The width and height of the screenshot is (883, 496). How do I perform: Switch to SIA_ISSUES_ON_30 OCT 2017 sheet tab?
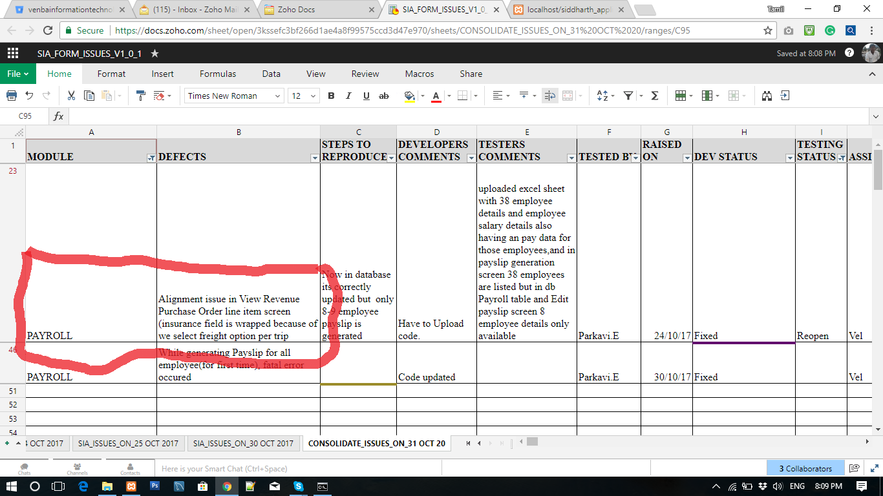[x=243, y=443]
